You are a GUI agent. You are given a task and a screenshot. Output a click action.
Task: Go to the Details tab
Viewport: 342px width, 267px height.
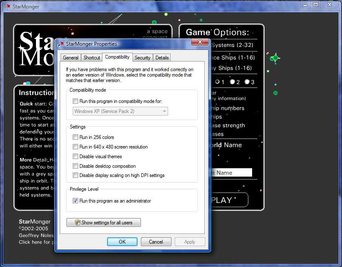click(162, 58)
